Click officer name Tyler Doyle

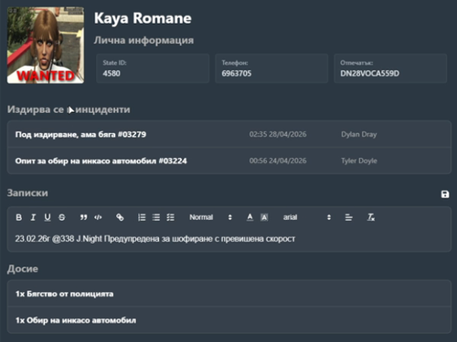[359, 161]
